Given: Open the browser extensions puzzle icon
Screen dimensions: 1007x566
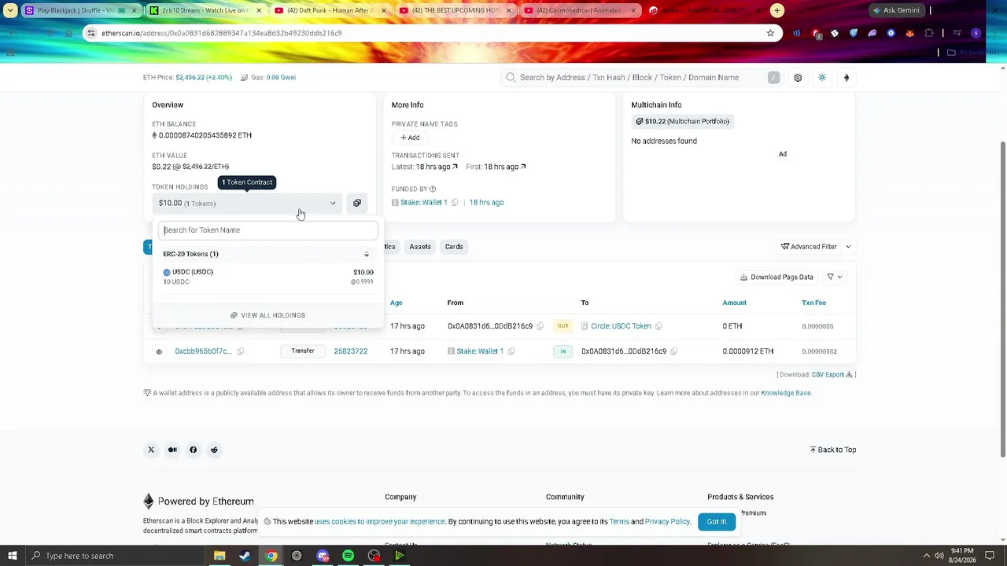Looking at the screenshot, I should (929, 33).
